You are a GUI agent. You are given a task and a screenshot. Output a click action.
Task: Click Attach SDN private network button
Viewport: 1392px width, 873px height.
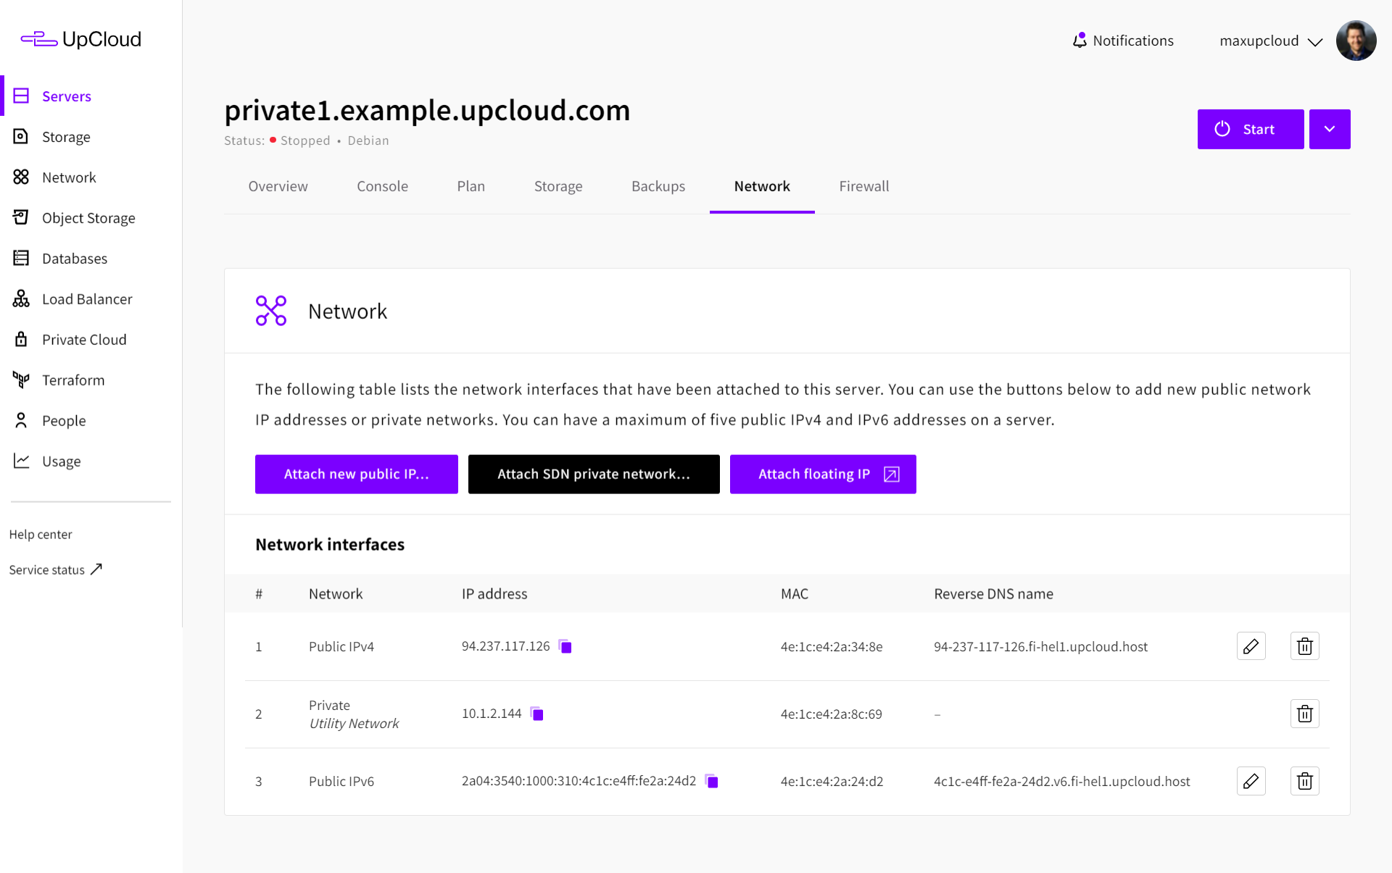click(594, 474)
